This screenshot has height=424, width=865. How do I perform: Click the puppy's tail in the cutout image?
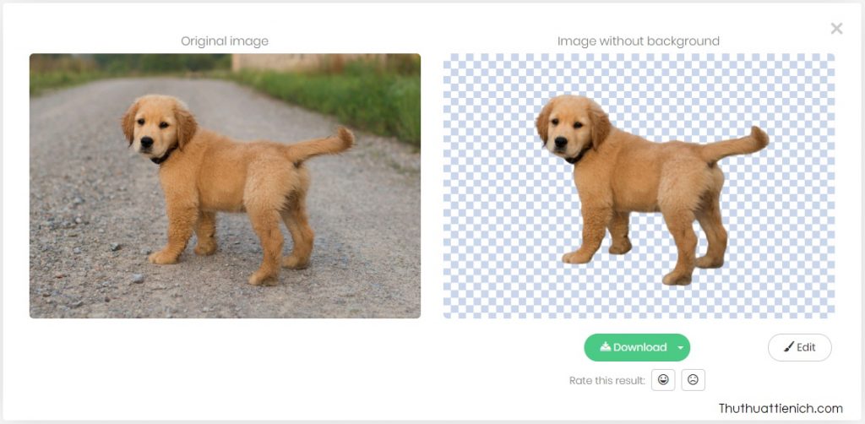point(745,144)
